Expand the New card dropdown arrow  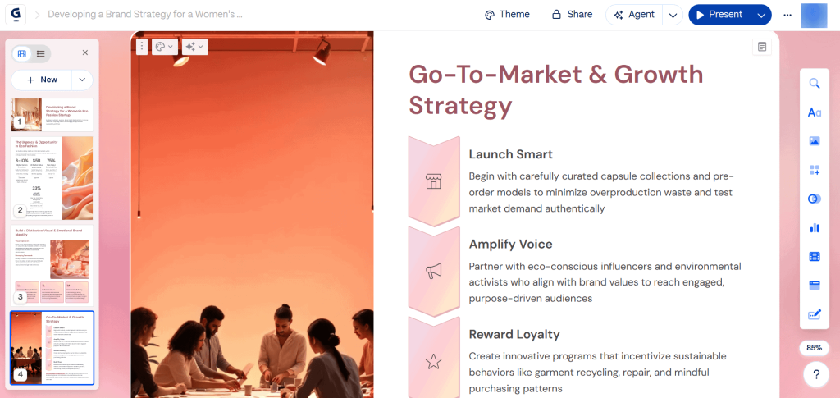[82, 80]
